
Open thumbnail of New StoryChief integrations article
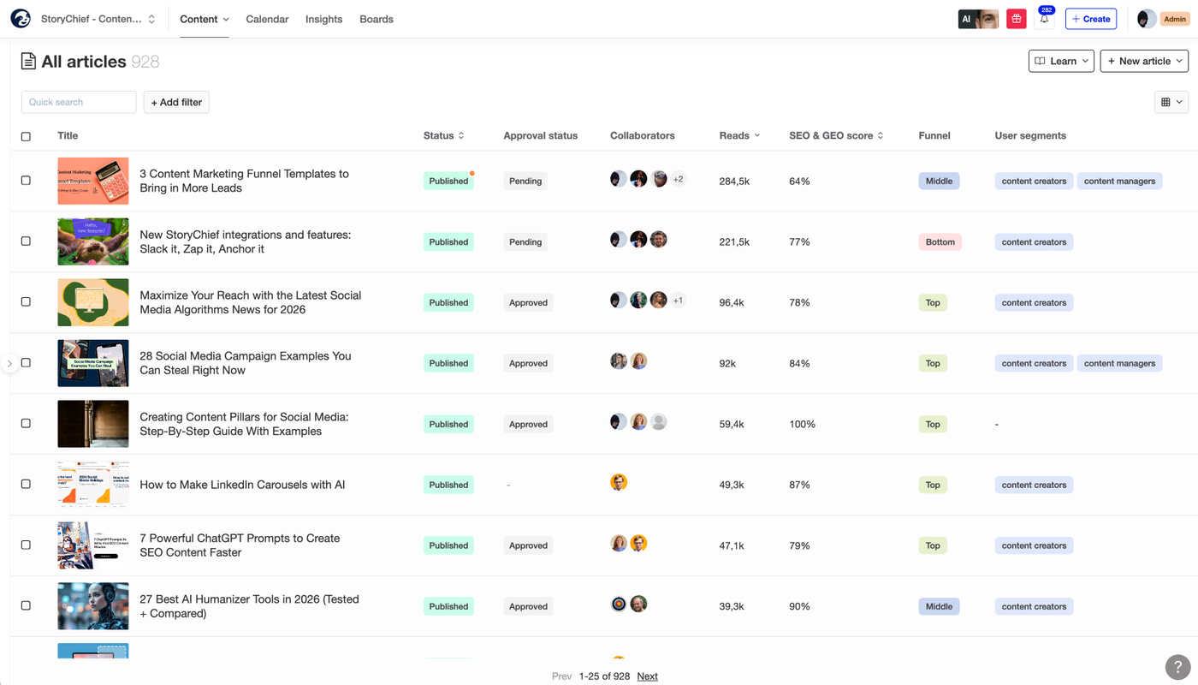pos(93,241)
